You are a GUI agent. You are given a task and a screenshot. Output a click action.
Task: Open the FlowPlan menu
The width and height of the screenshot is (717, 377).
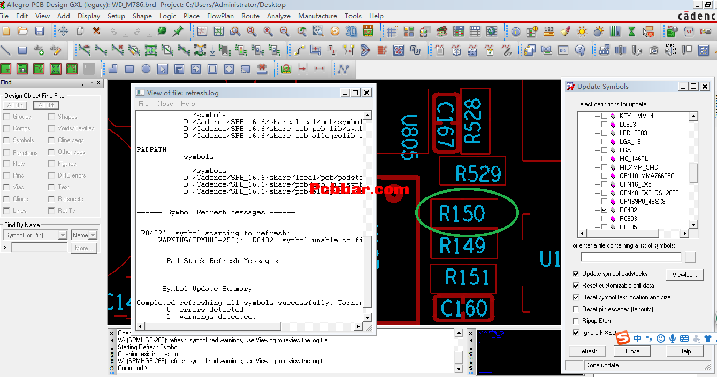point(220,16)
